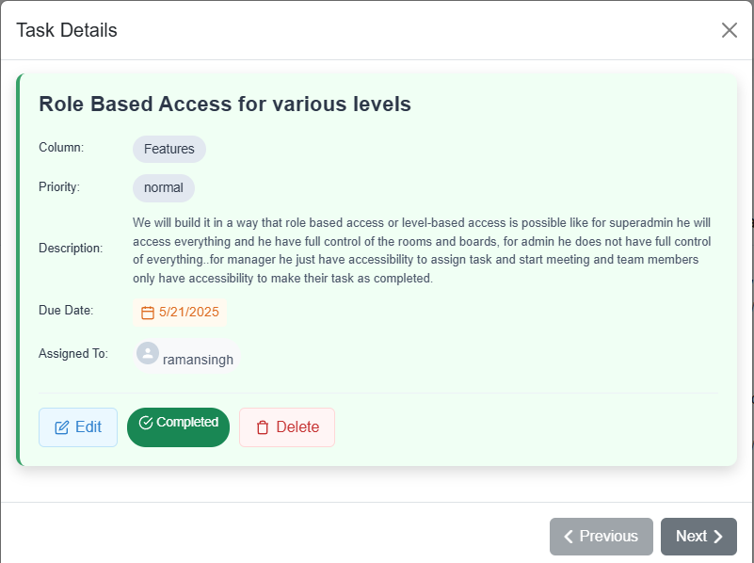Screen dimensions: 754x563
Task: Click the trash can delete icon
Action: (x=263, y=427)
